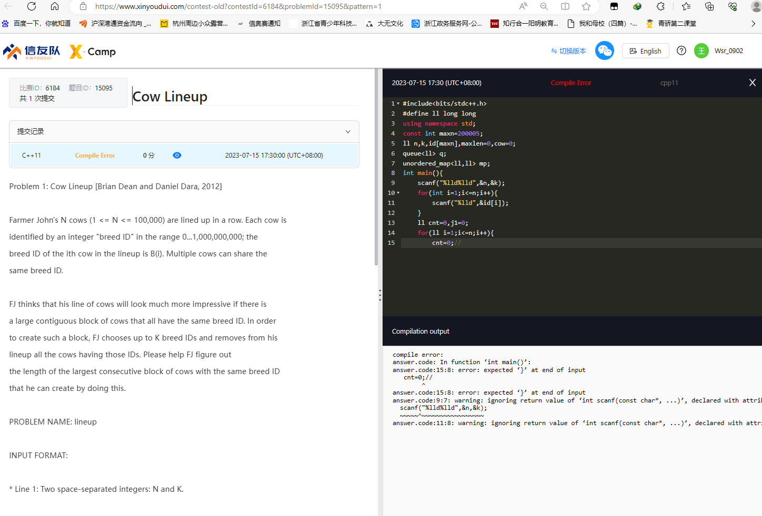Collapse the 提交记录 panel
The image size is (762, 516).
point(348,132)
